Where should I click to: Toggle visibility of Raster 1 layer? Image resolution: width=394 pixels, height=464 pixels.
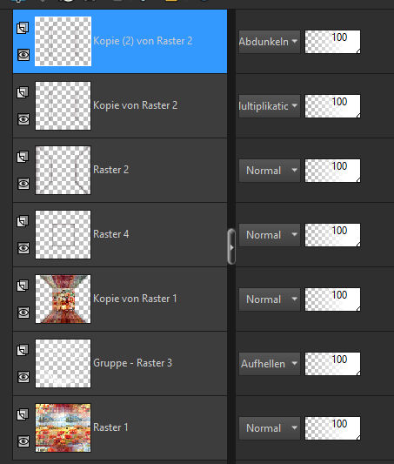click(23, 441)
